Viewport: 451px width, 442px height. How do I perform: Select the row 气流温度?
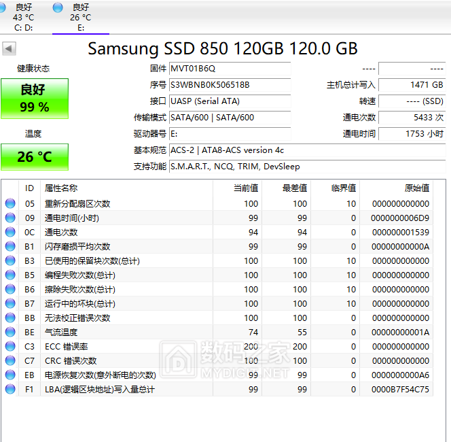click(x=217, y=333)
